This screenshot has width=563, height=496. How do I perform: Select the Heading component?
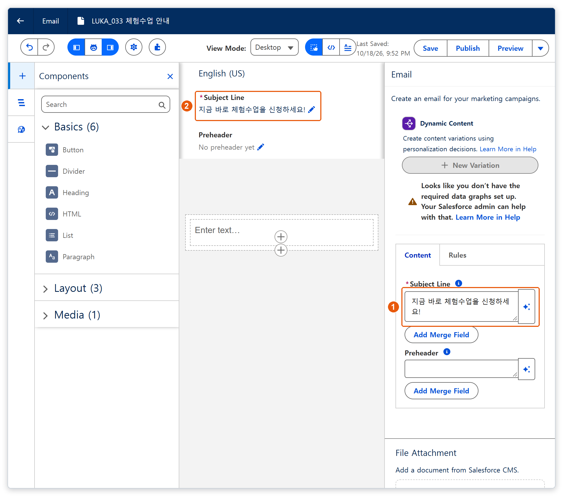click(x=67, y=193)
